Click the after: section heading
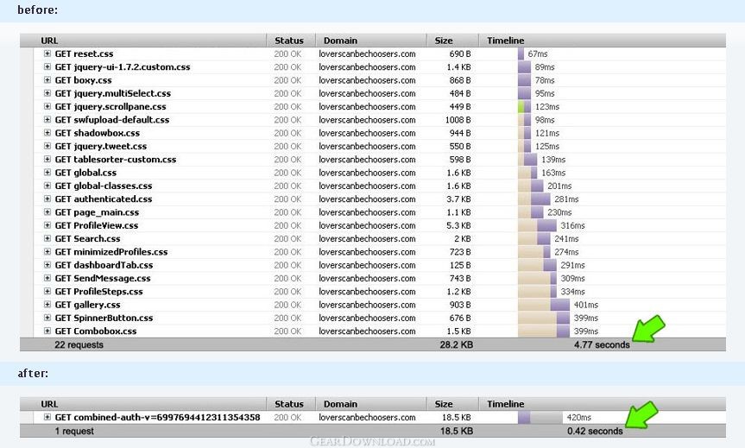745x448 pixels. click(x=33, y=374)
